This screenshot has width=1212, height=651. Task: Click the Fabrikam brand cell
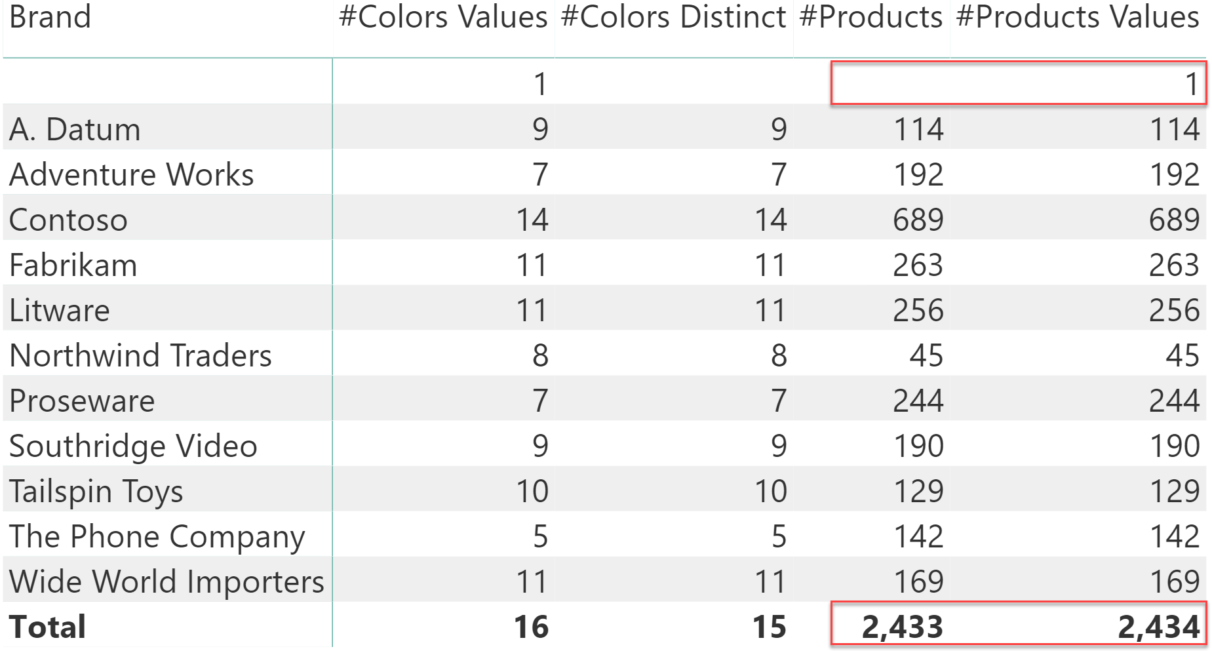click(x=73, y=265)
